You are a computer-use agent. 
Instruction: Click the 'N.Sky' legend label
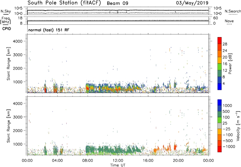tap(6, 11)
